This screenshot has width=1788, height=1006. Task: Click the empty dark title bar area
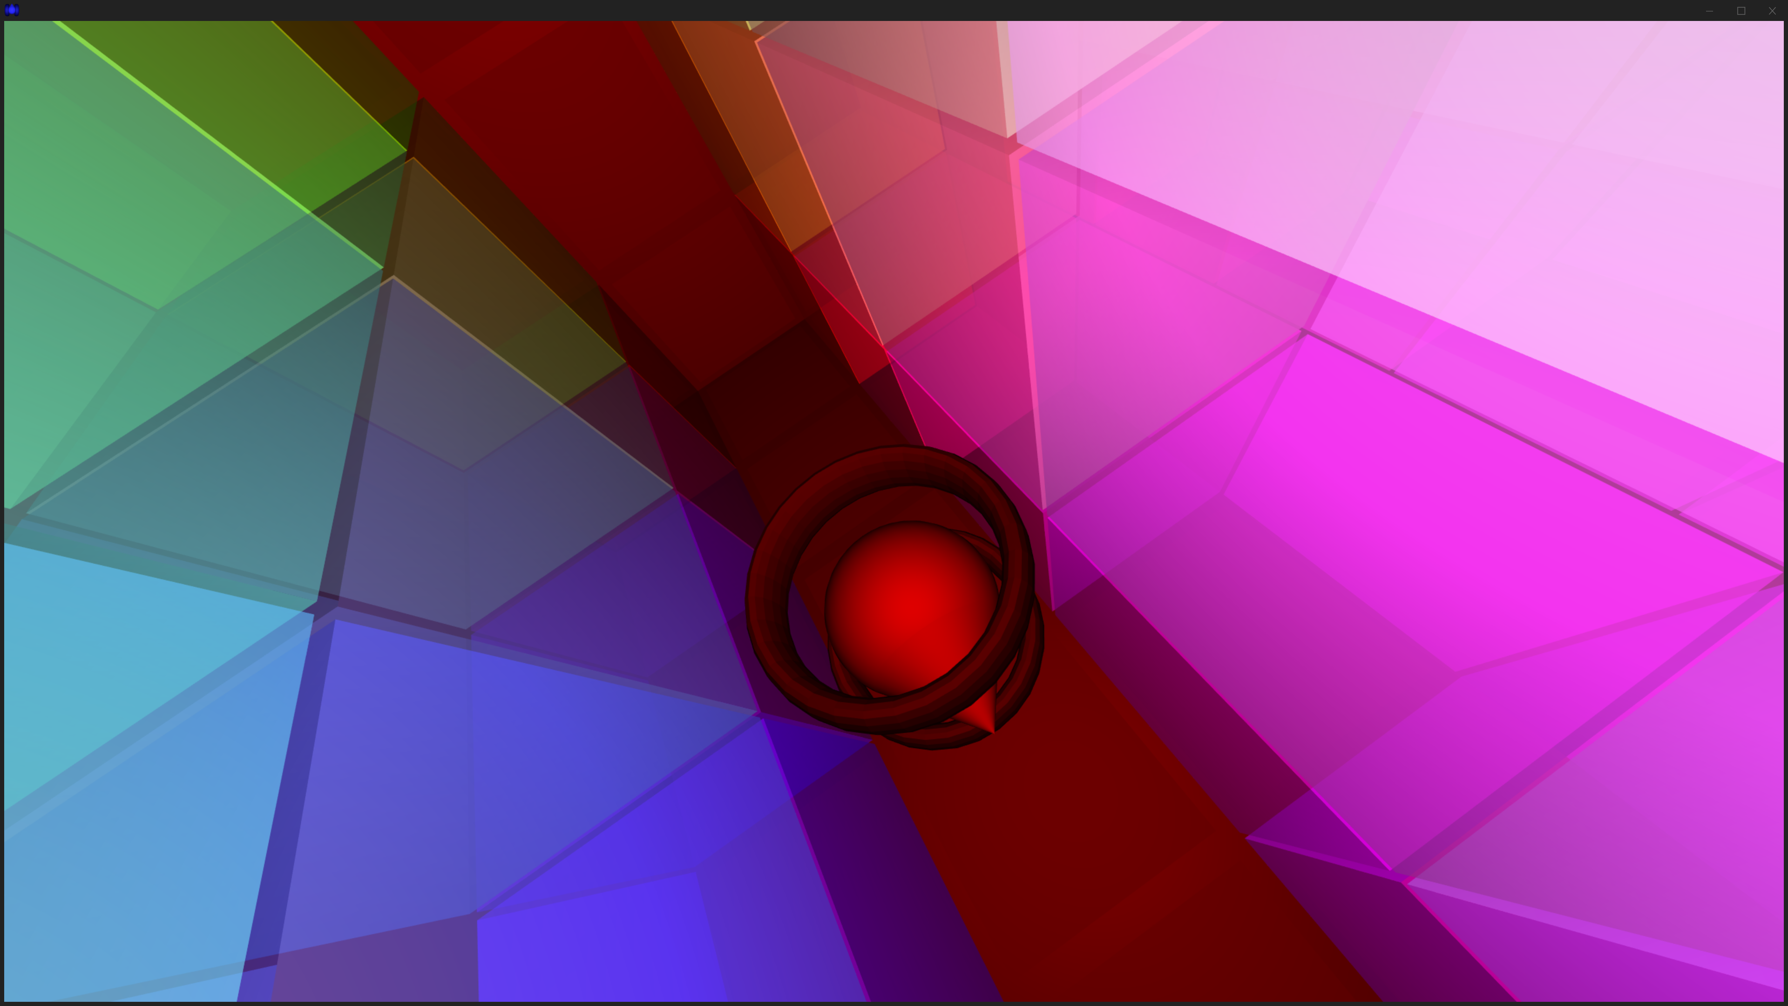coord(833,10)
